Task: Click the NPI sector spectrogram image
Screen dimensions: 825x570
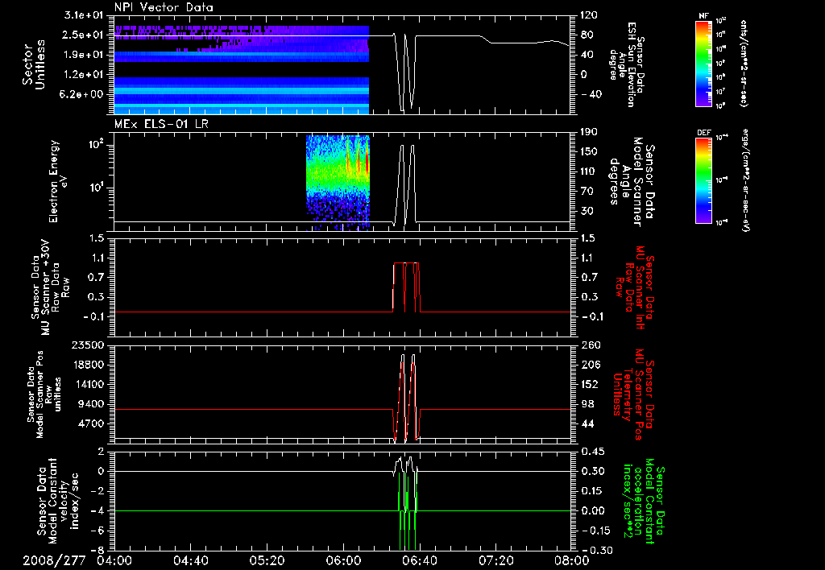Action: pyautogui.click(x=242, y=70)
